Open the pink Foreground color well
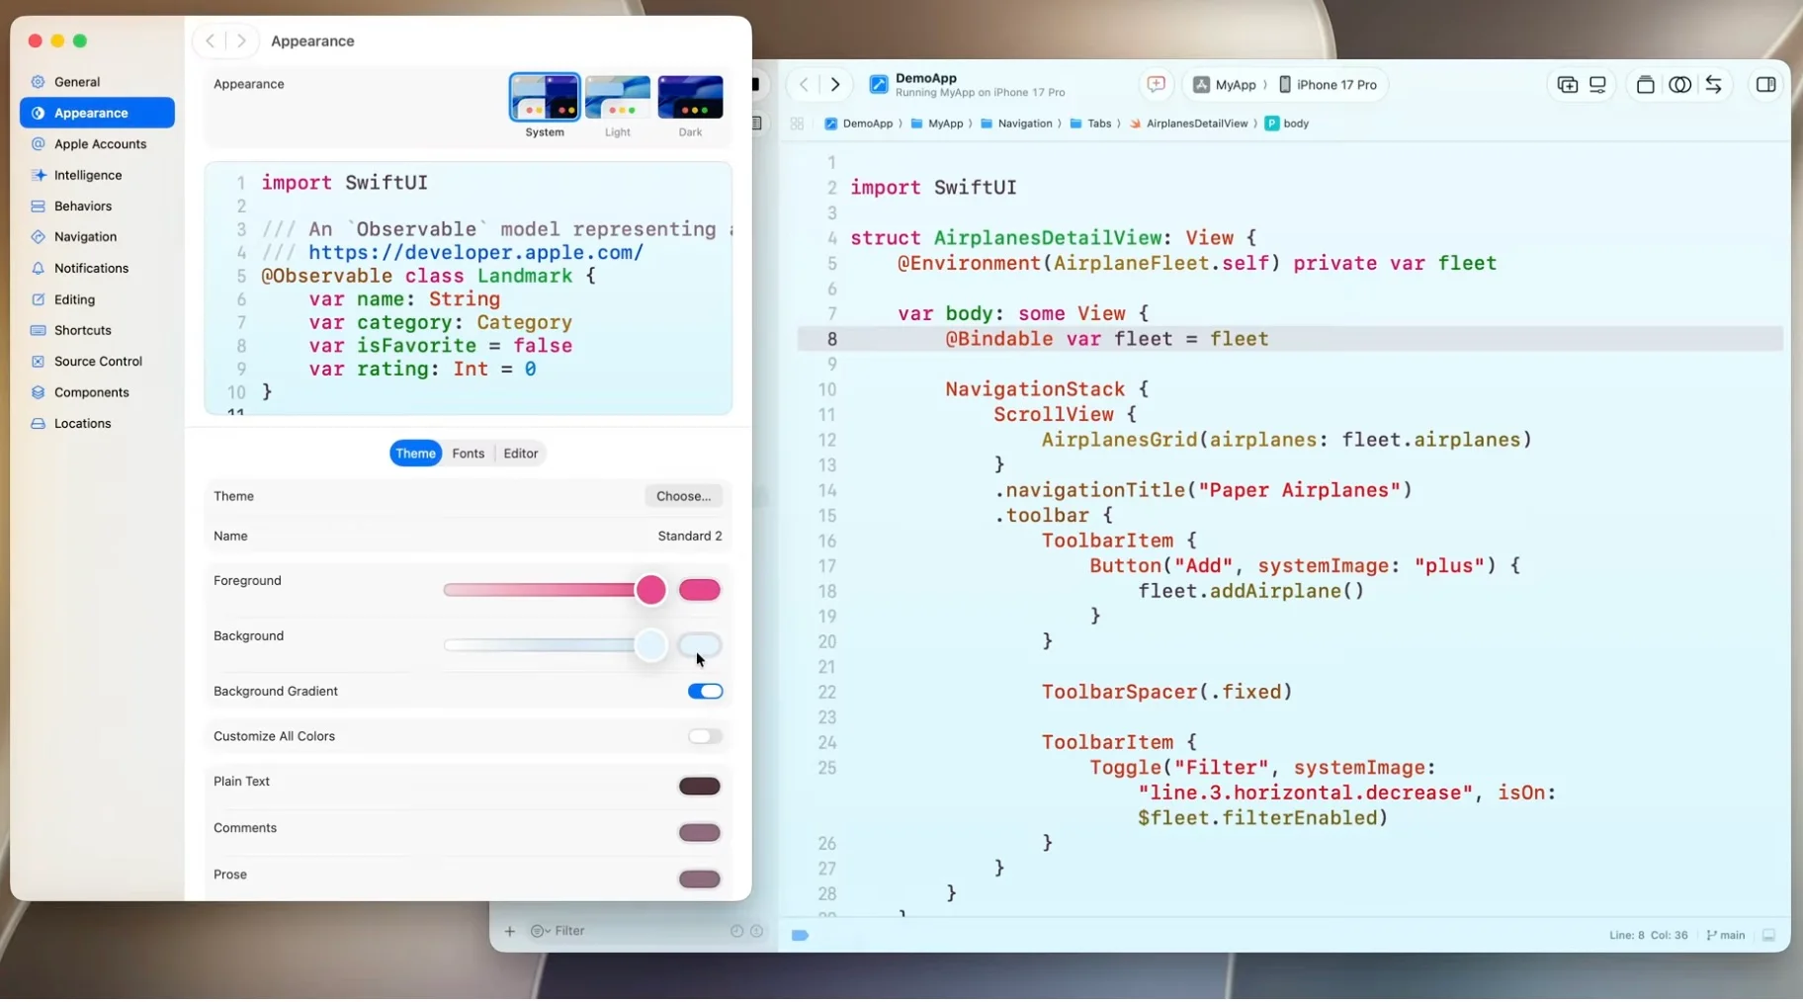This screenshot has height=1002, width=1803. (700, 591)
